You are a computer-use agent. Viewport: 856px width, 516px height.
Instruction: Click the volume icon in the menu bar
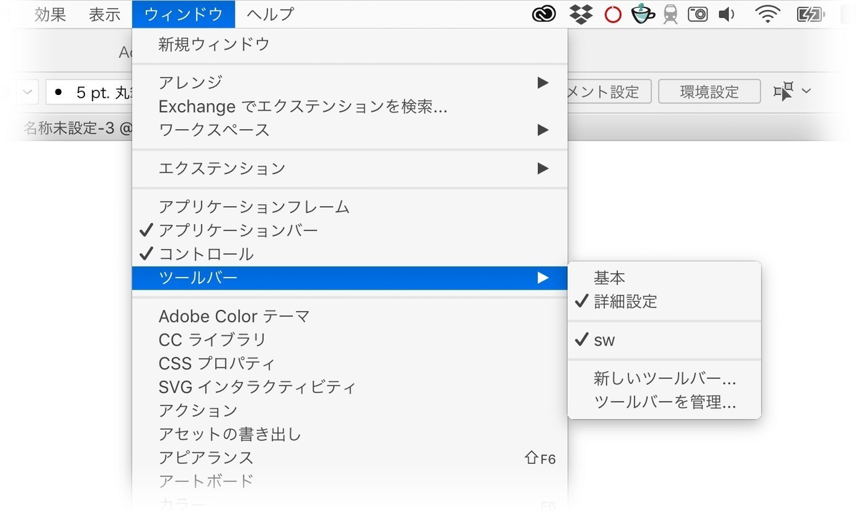pos(726,13)
